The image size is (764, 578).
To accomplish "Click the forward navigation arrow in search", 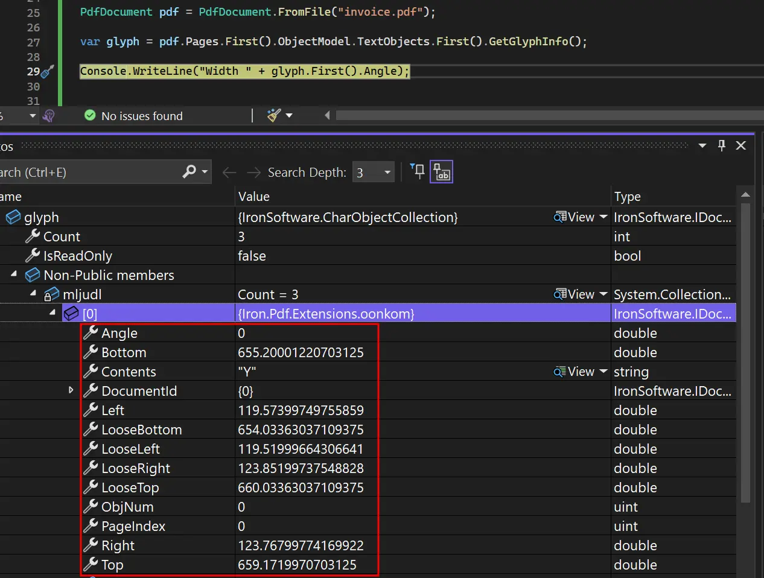I will tap(253, 173).
